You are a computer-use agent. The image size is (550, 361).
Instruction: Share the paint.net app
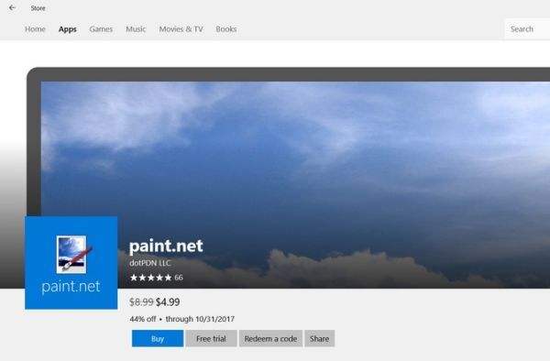point(320,339)
